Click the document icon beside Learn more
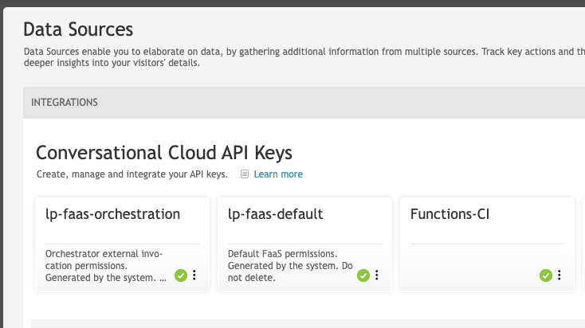 (245, 174)
